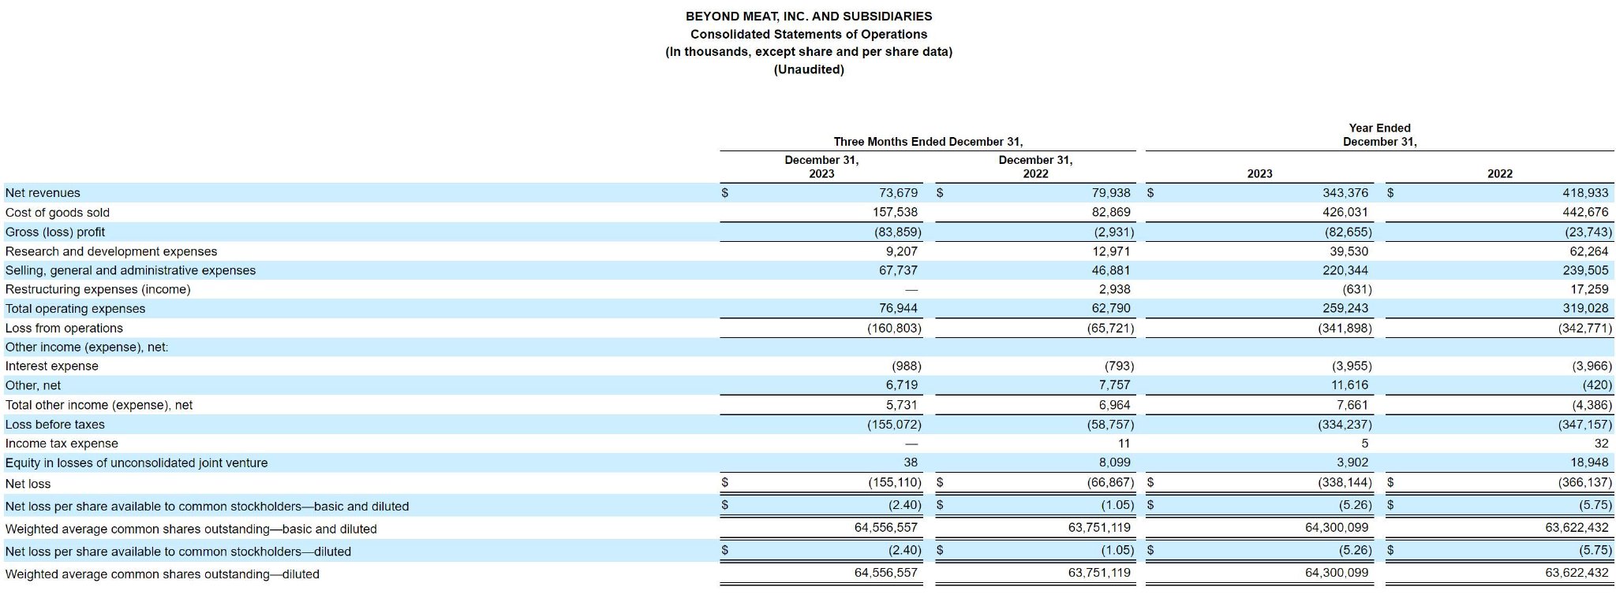The image size is (1616, 598).
Task: Click "Restructuring expenses (income)" row label
Action: [98, 289]
